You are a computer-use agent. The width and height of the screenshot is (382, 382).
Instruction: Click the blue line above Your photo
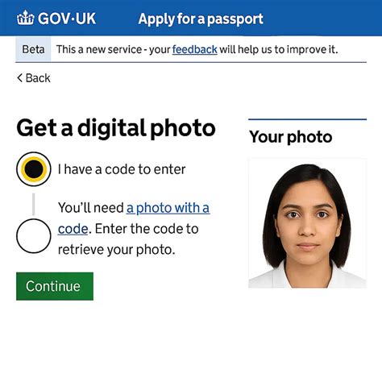[307, 119]
